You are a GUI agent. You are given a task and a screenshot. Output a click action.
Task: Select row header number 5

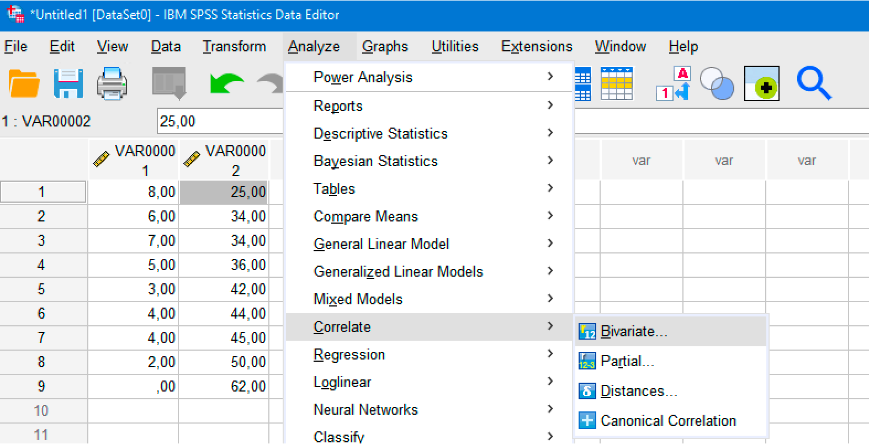(x=43, y=289)
